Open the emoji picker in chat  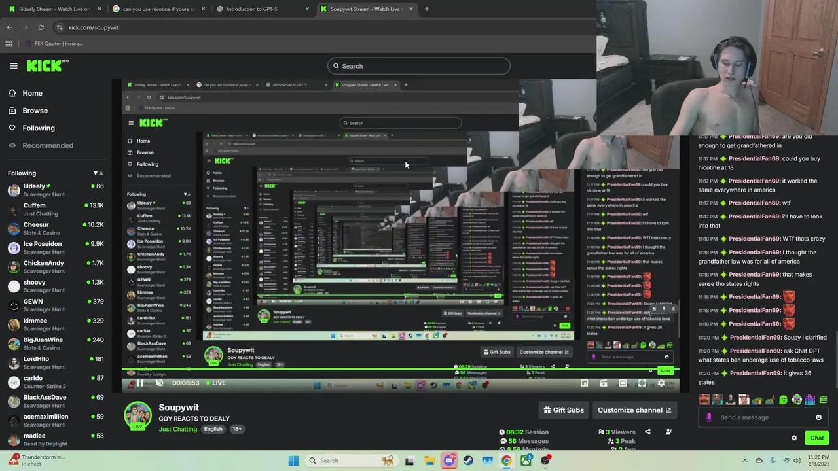pos(818,417)
